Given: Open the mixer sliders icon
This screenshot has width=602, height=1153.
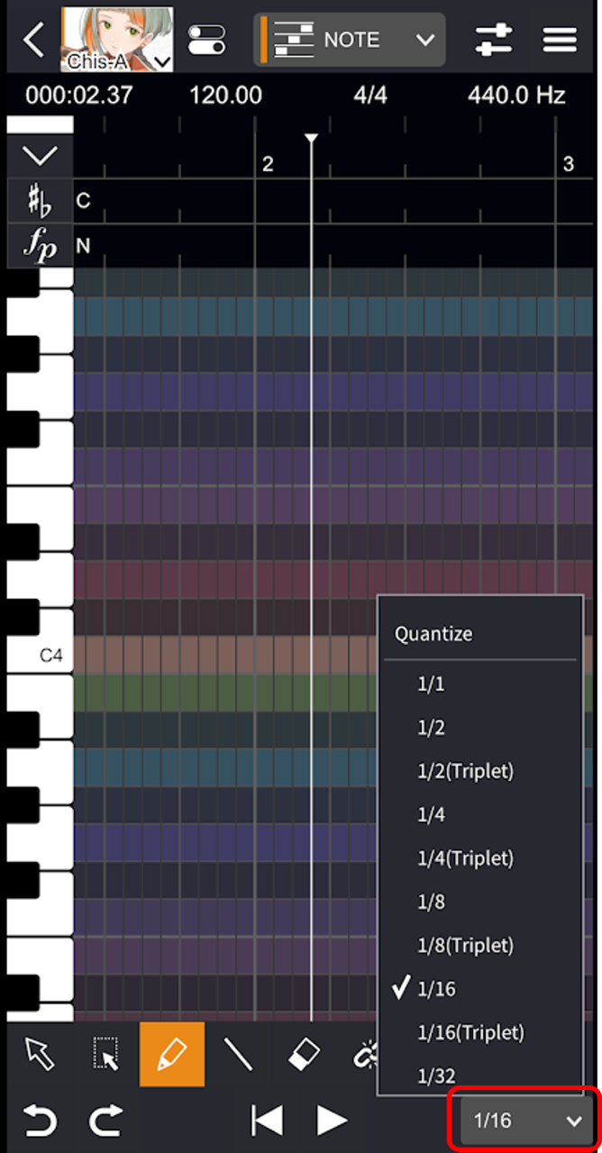Looking at the screenshot, I should click(493, 40).
